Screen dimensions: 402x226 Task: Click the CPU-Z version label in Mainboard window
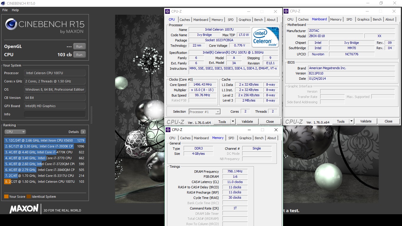coord(318,122)
